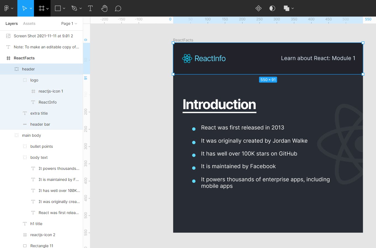Click the image icon of Screen Shot layer

[x=8, y=36]
